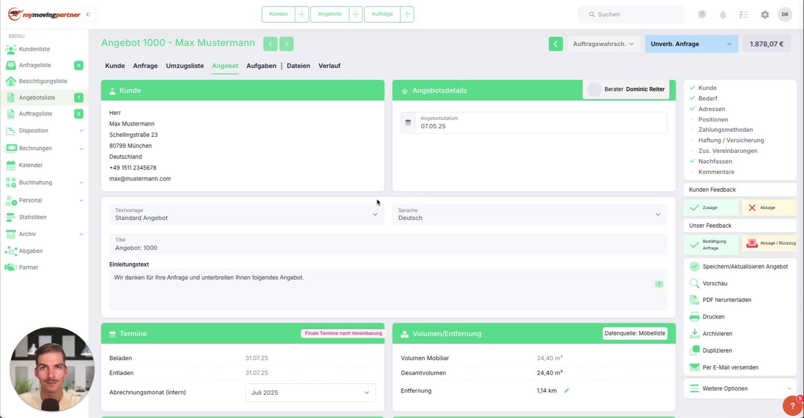Mark customer feedback as Absage
Image resolution: width=804 pixels, height=418 pixels.
pos(768,207)
